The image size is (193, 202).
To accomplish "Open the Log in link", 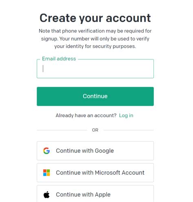I will (126, 116).
